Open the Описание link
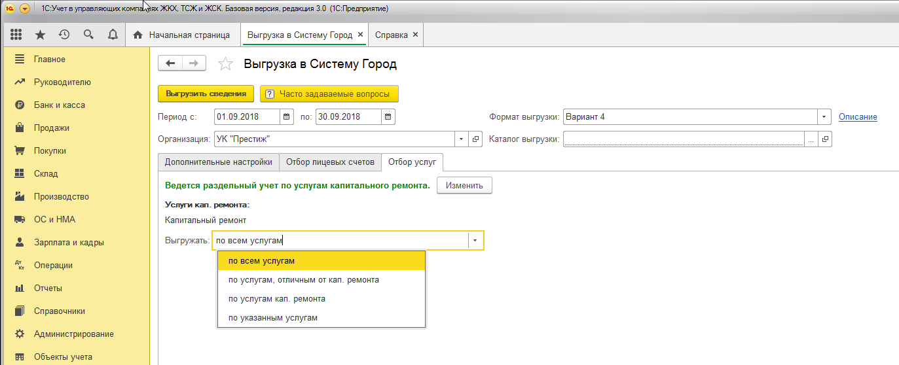The height and width of the screenshot is (365, 899). (858, 117)
